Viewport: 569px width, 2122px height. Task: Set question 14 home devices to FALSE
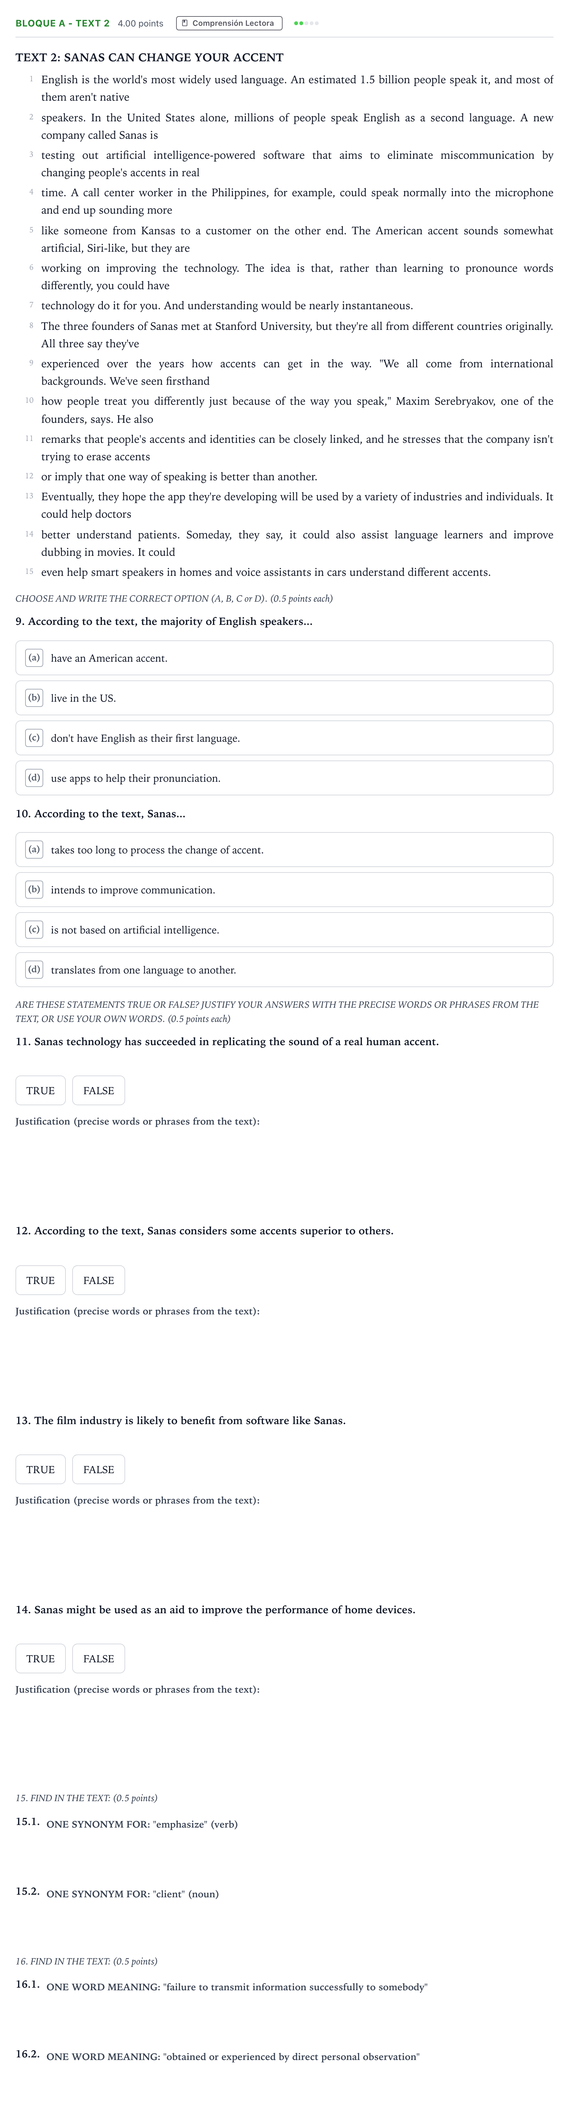[99, 1658]
